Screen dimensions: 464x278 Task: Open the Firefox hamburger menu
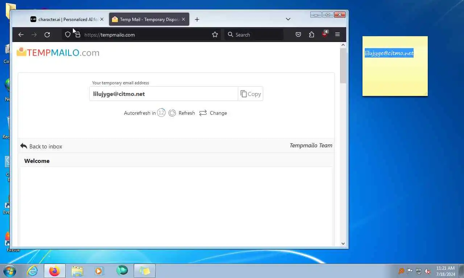(x=337, y=35)
